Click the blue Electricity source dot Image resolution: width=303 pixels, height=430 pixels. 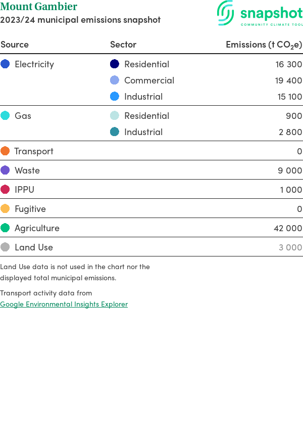tap(5, 64)
